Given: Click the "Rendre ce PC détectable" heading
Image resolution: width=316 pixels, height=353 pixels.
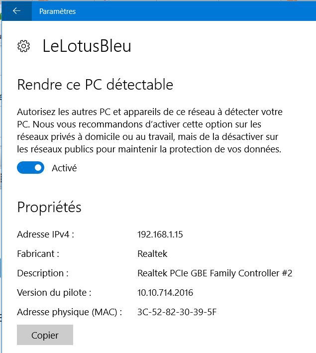Looking at the screenshot, I should pos(95,85).
